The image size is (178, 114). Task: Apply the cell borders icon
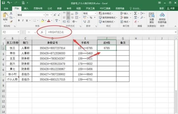35,21
